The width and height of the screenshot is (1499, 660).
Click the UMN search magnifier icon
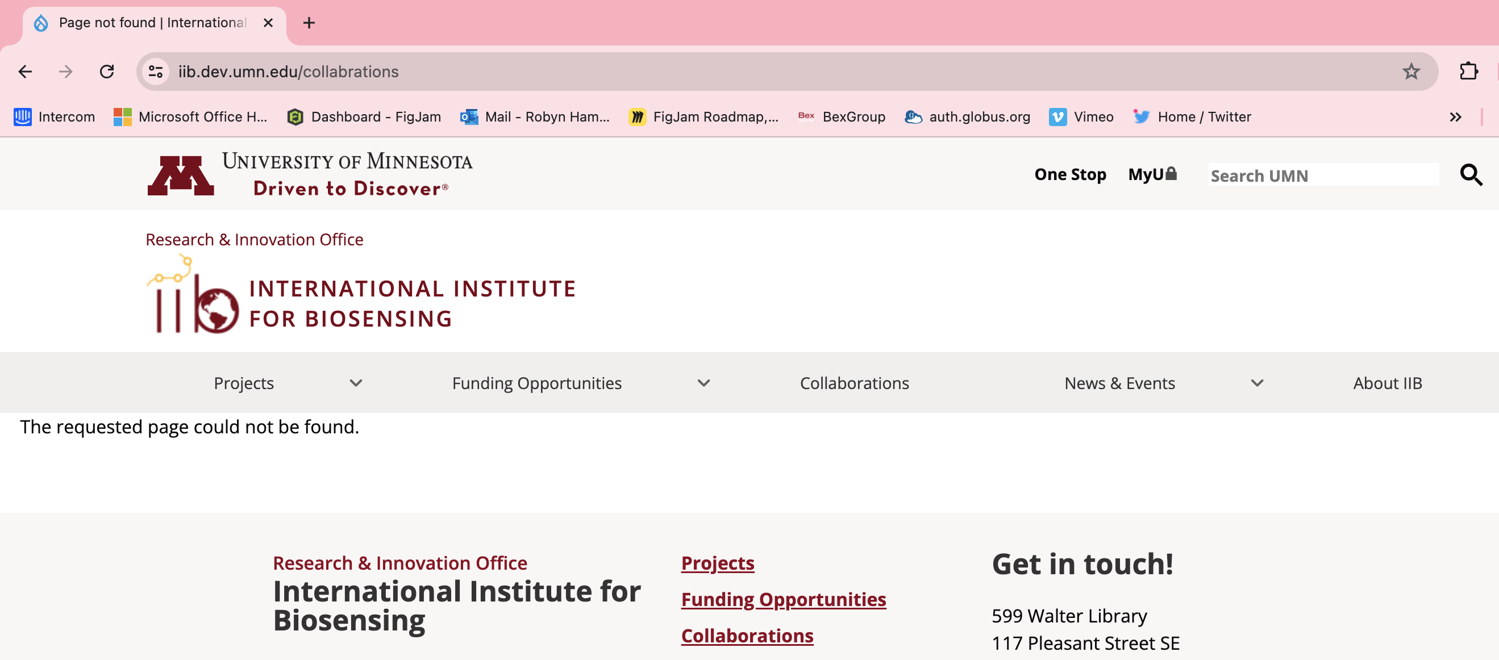1471,174
